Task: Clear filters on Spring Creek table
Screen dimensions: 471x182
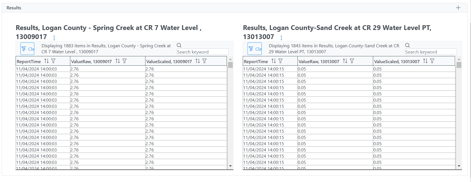Action: [28, 49]
